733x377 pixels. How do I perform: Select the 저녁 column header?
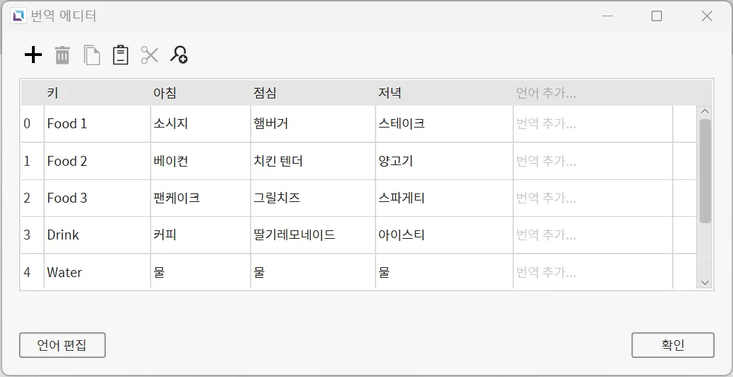coord(390,93)
